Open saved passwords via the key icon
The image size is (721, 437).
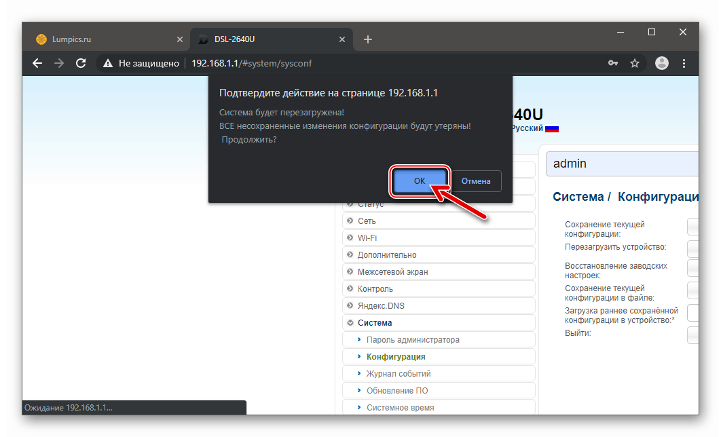[613, 63]
